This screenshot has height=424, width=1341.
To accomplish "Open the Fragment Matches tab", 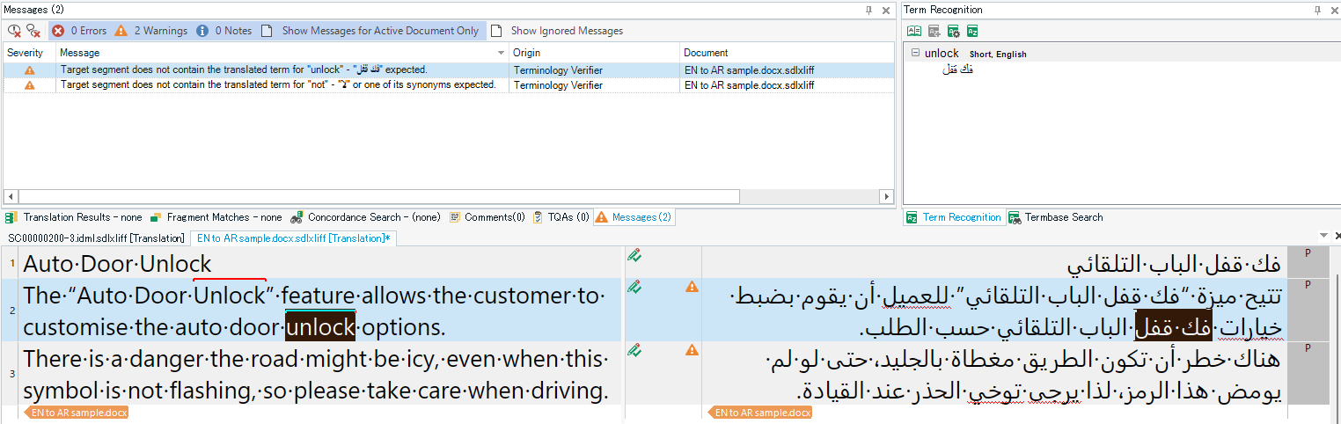I will [216, 217].
